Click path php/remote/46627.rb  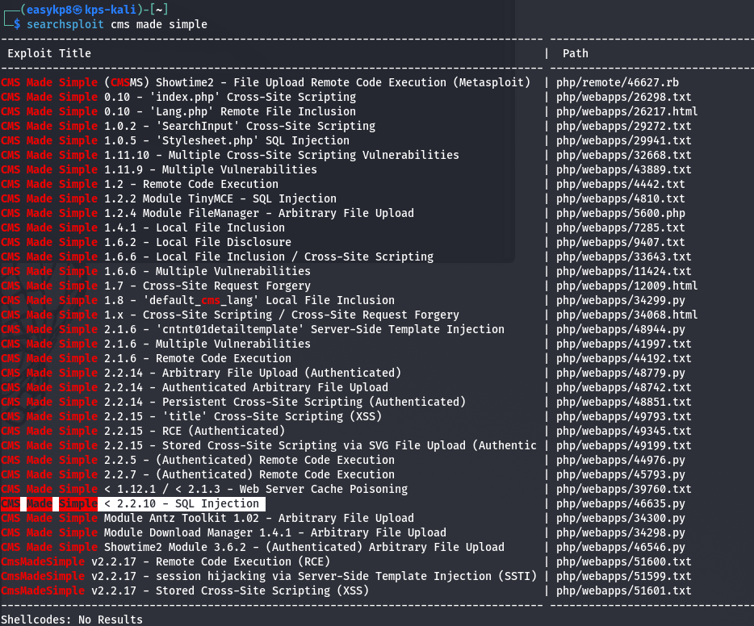click(x=618, y=82)
